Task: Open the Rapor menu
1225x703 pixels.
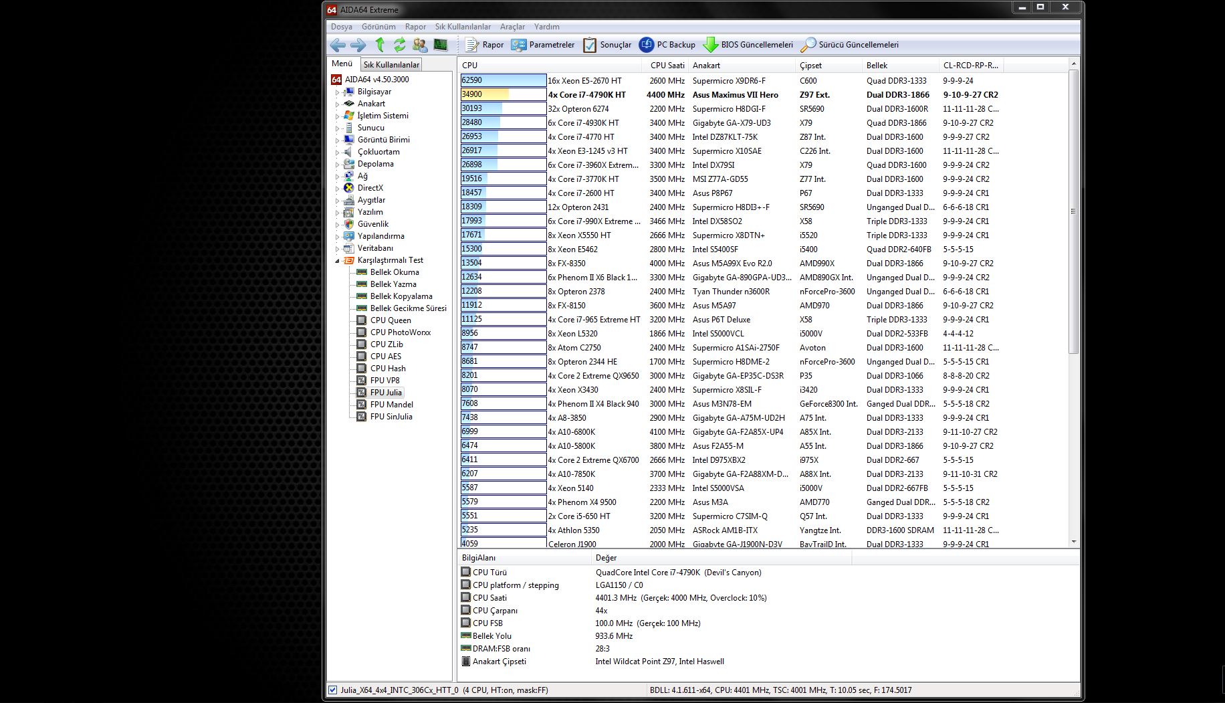Action: (x=415, y=27)
